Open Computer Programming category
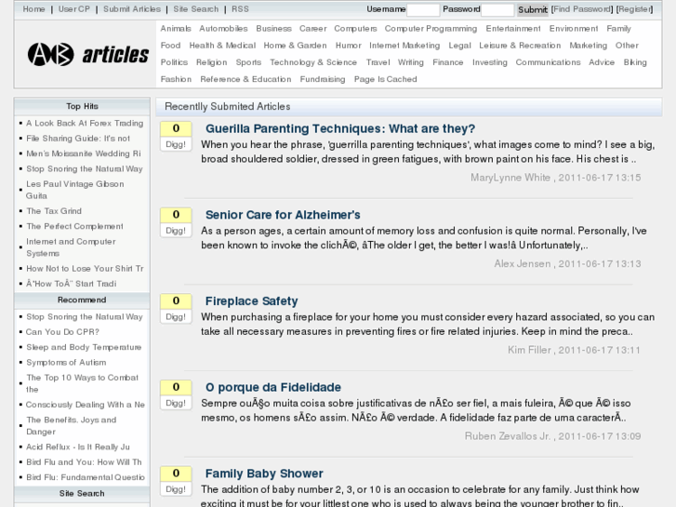676x507 pixels. pyautogui.click(x=431, y=29)
